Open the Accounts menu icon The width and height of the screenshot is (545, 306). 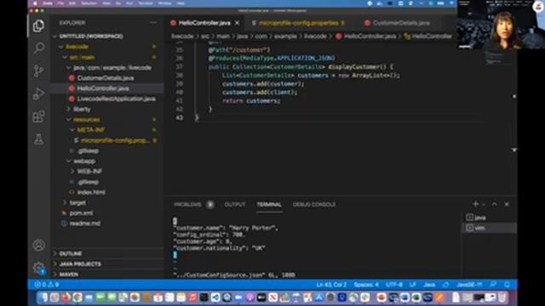click(x=38, y=246)
